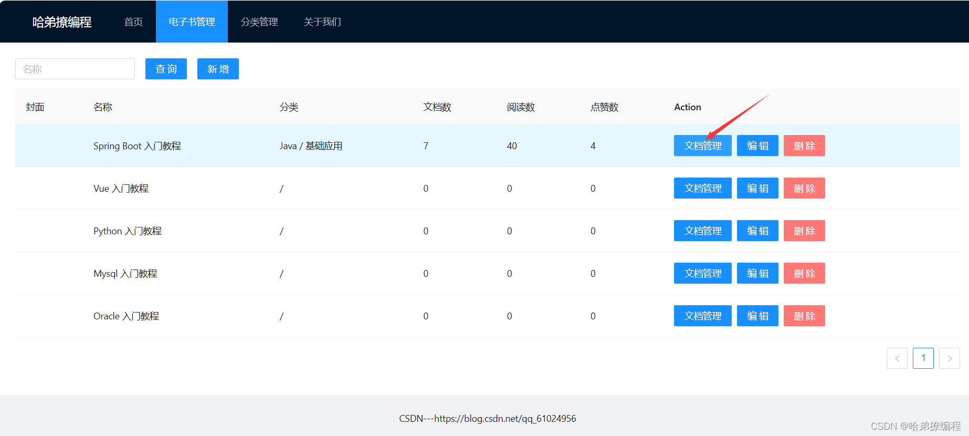The height and width of the screenshot is (436, 969).
Task: Click the 封面 column header
Action: click(35, 107)
